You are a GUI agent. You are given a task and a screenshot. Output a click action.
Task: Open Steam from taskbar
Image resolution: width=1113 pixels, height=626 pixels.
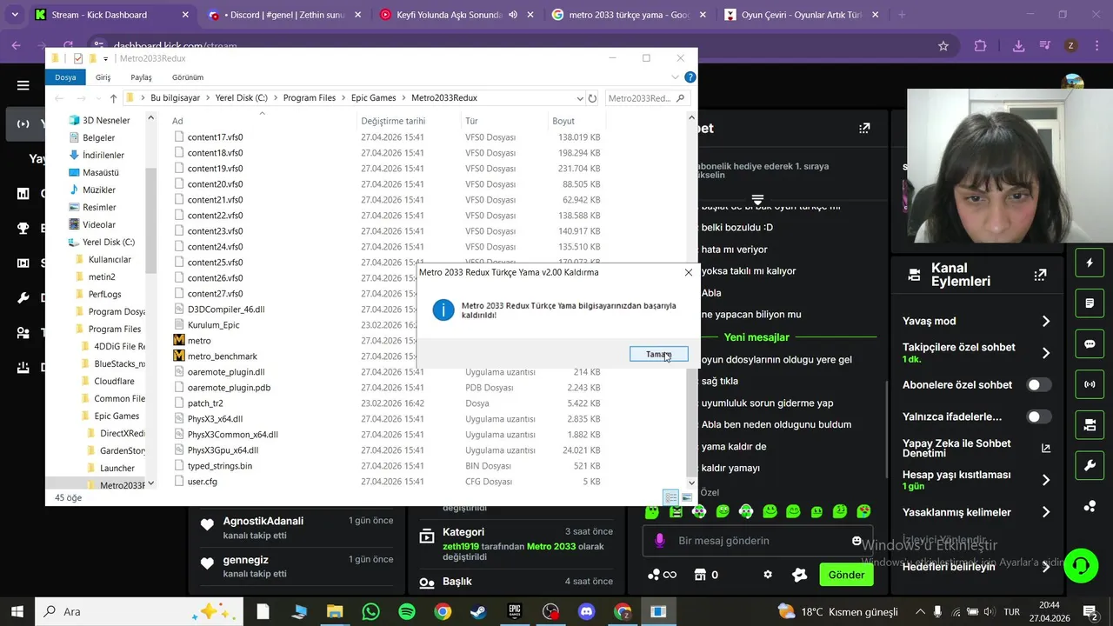[478, 611]
